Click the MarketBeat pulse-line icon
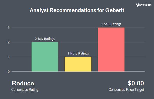The height and width of the screenshot is (99, 154). coord(137,5)
